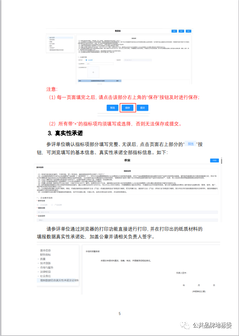Open 市场与服务 in the bottom sidebar
Image resolution: width=239 pixels, height=336 pixels.
coord(47,268)
